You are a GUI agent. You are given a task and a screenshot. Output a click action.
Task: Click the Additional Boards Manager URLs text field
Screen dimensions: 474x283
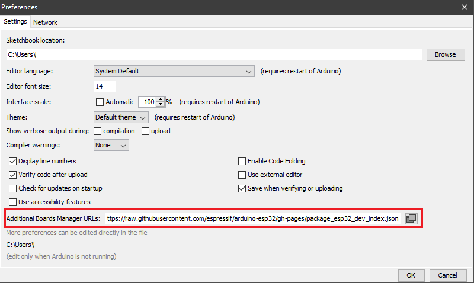253,218
